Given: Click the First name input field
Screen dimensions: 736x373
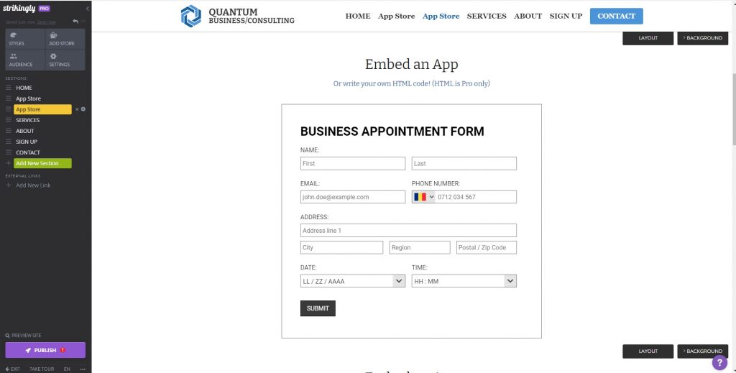Looking at the screenshot, I should pyautogui.click(x=353, y=164).
